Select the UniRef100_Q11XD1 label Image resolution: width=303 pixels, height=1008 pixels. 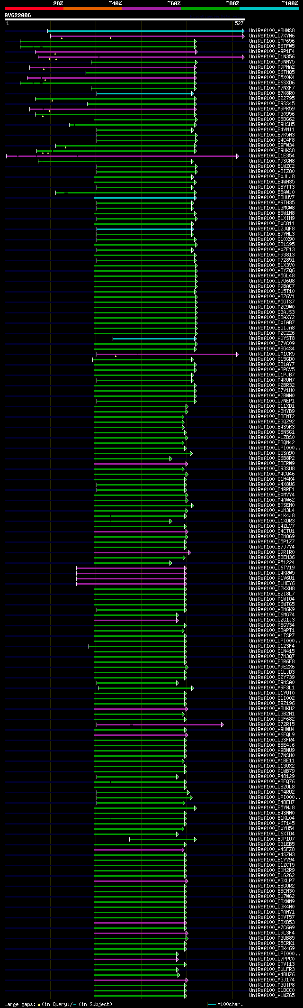point(272,406)
